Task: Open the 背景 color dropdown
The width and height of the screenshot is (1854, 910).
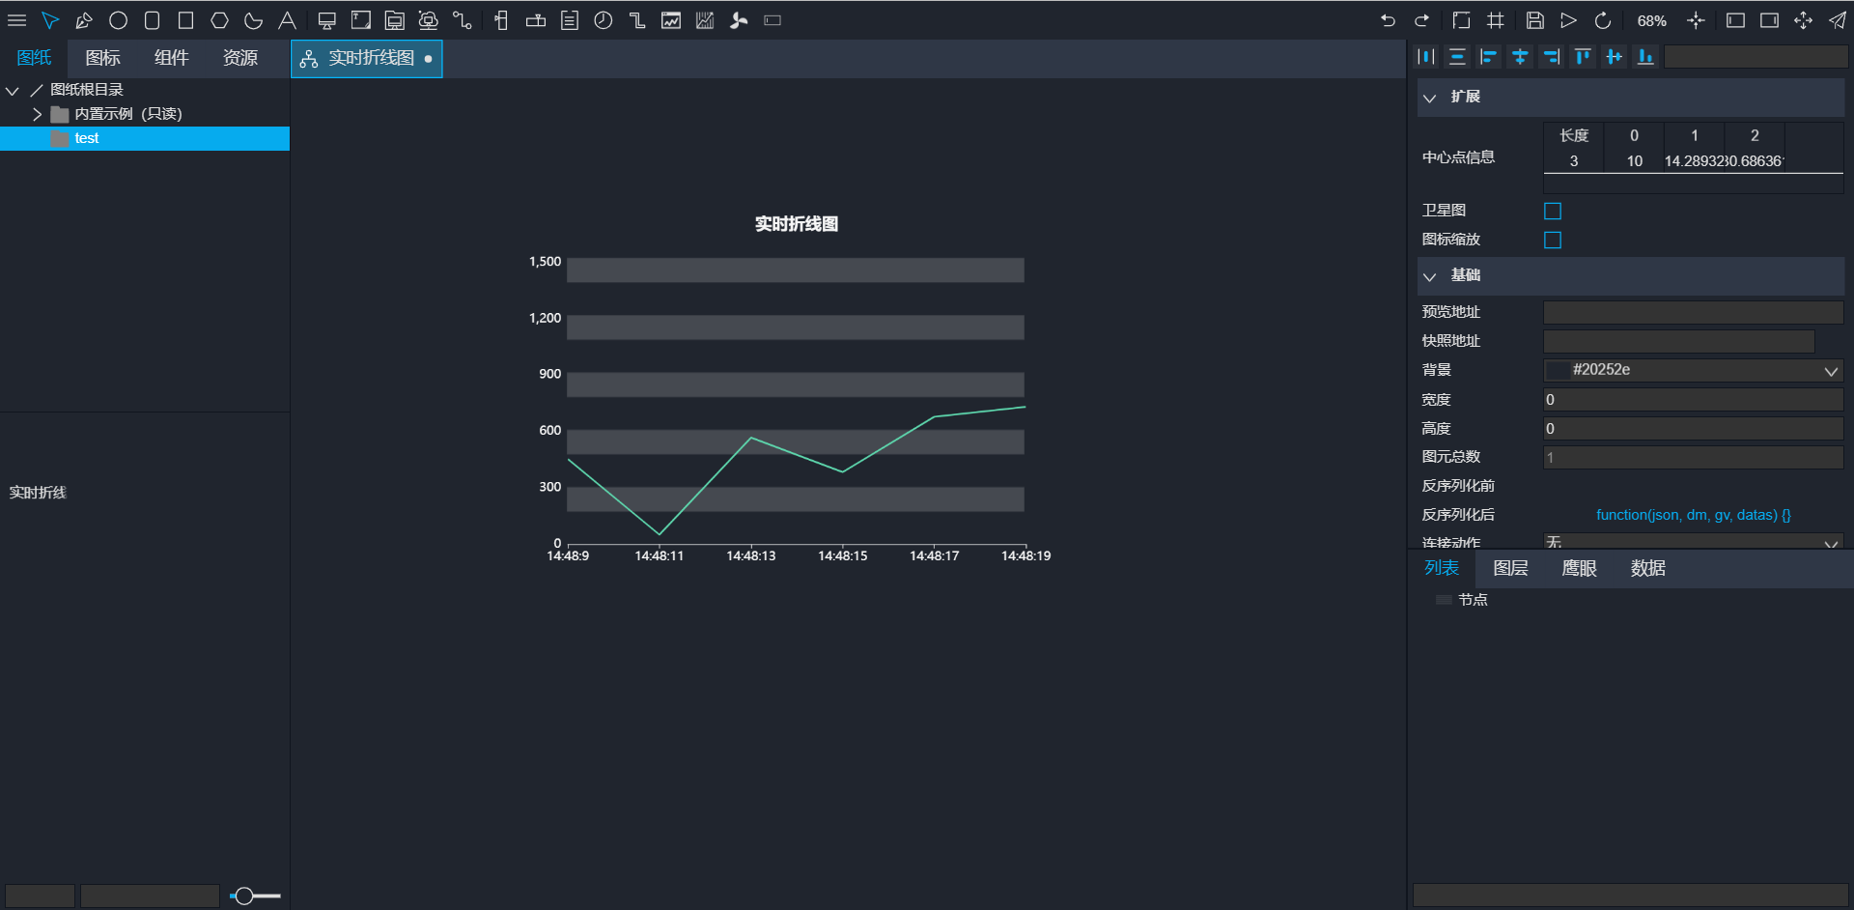Action: click(1830, 371)
